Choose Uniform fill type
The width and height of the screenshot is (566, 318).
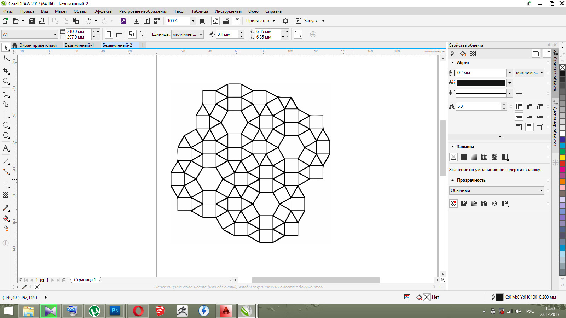464,157
